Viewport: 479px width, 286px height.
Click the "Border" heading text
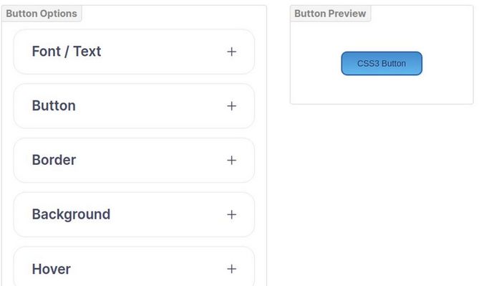pos(54,160)
